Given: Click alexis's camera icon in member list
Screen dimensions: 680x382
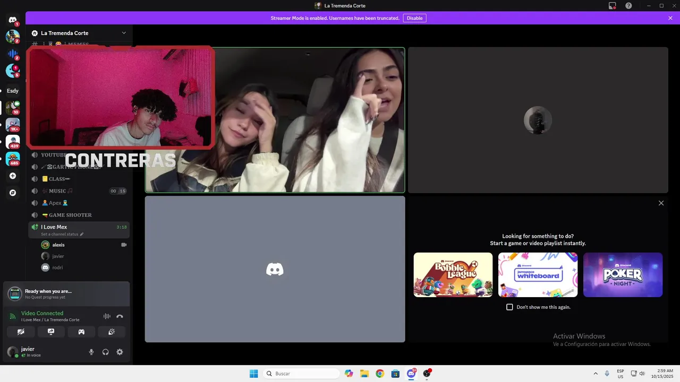Looking at the screenshot, I should pos(124,245).
